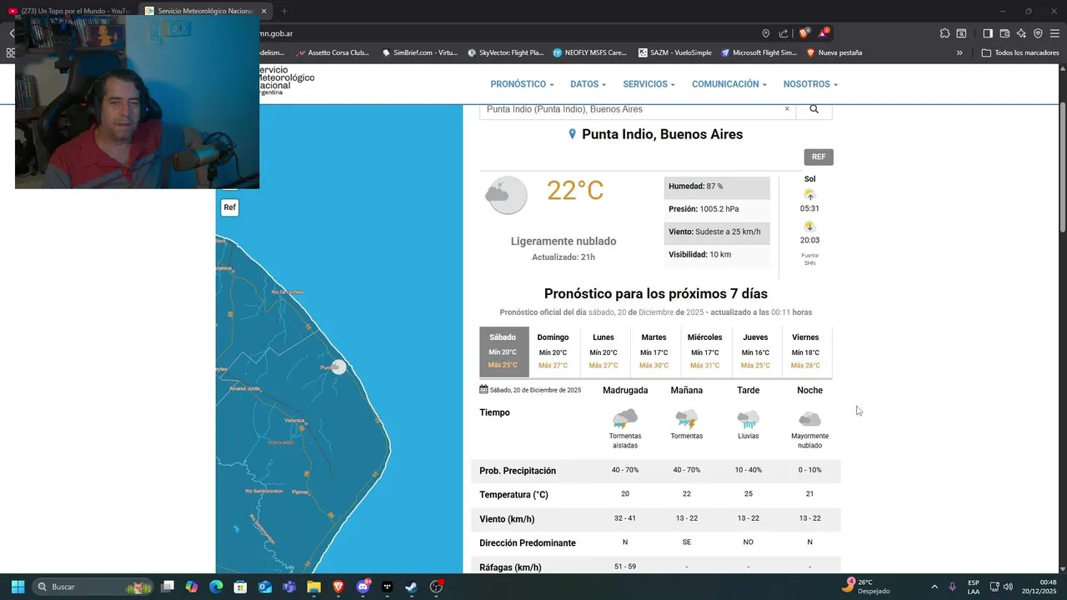
Task: Show more bookmarks chevron
Action: click(959, 52)
